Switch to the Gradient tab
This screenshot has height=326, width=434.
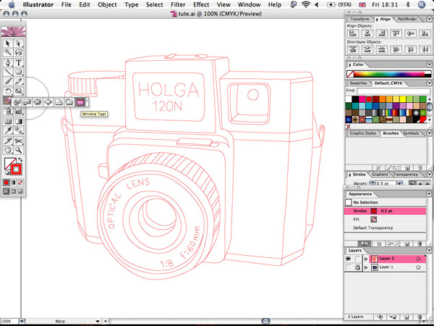tap(380, 175)
